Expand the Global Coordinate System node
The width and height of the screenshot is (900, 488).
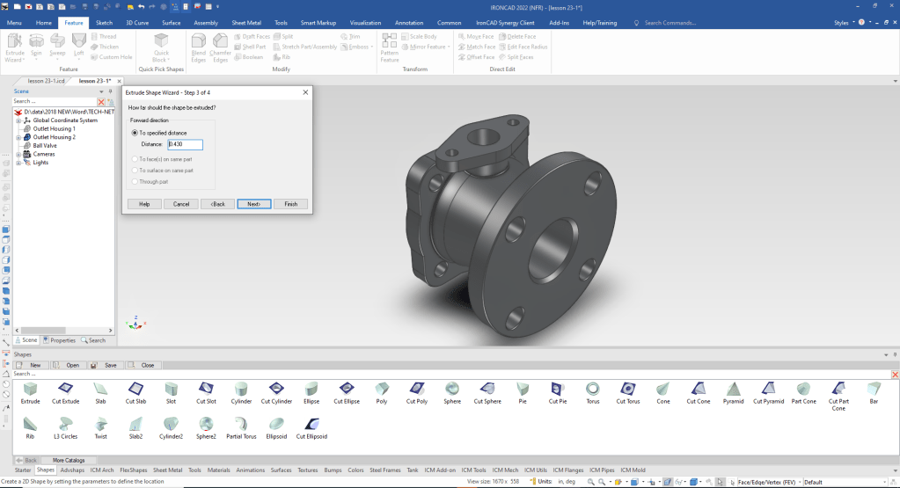18,120
